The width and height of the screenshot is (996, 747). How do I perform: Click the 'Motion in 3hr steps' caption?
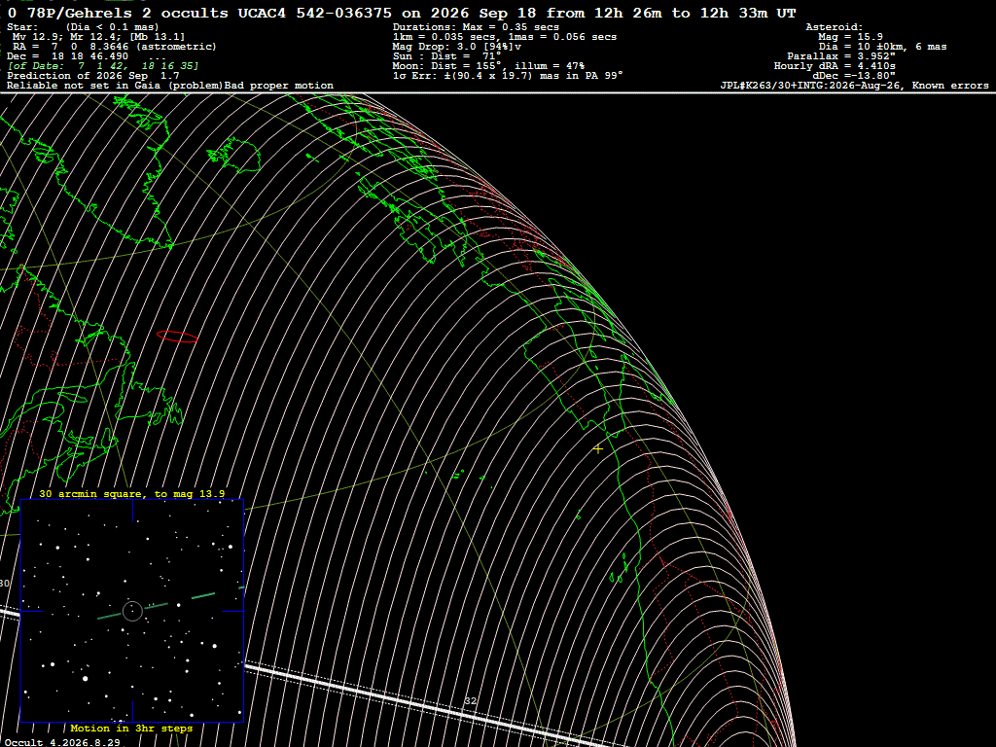click(x=131, y=728)
